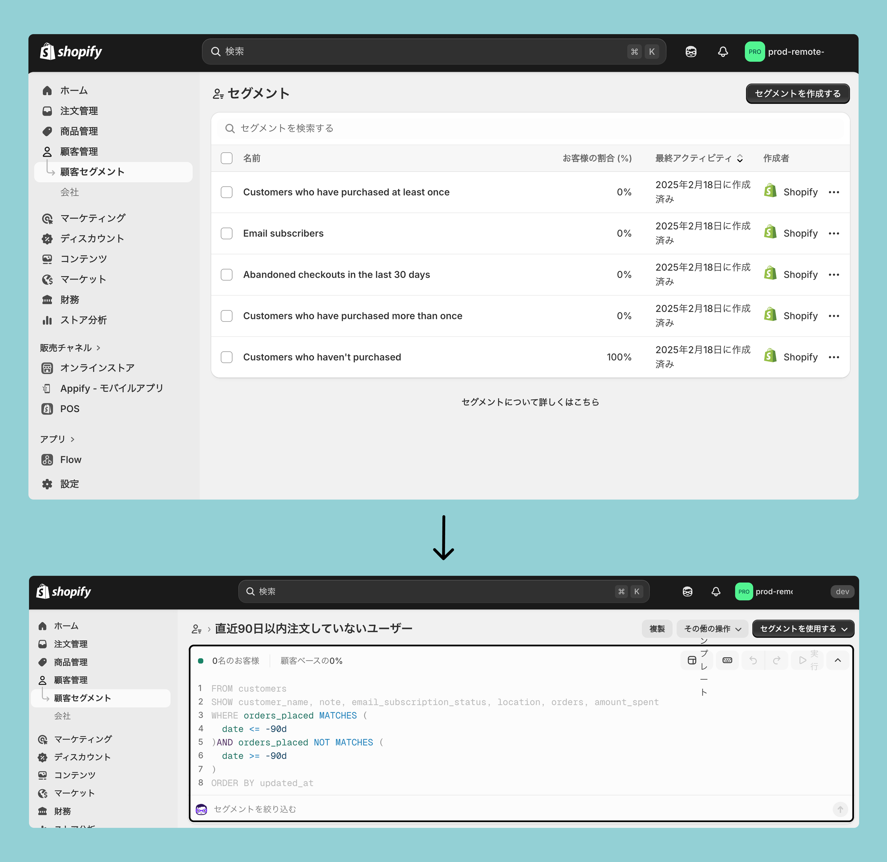Click the keyboard shortcuts icon in editor toolbar

tap(727, 660)
